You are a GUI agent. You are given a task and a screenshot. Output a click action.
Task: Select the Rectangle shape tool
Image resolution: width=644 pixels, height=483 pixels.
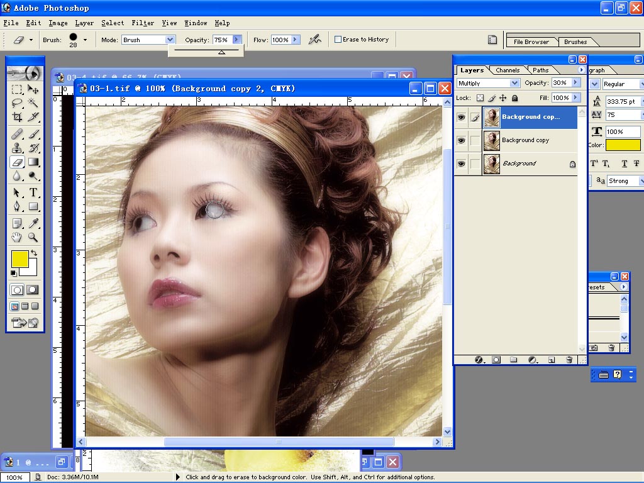point(33,206)
